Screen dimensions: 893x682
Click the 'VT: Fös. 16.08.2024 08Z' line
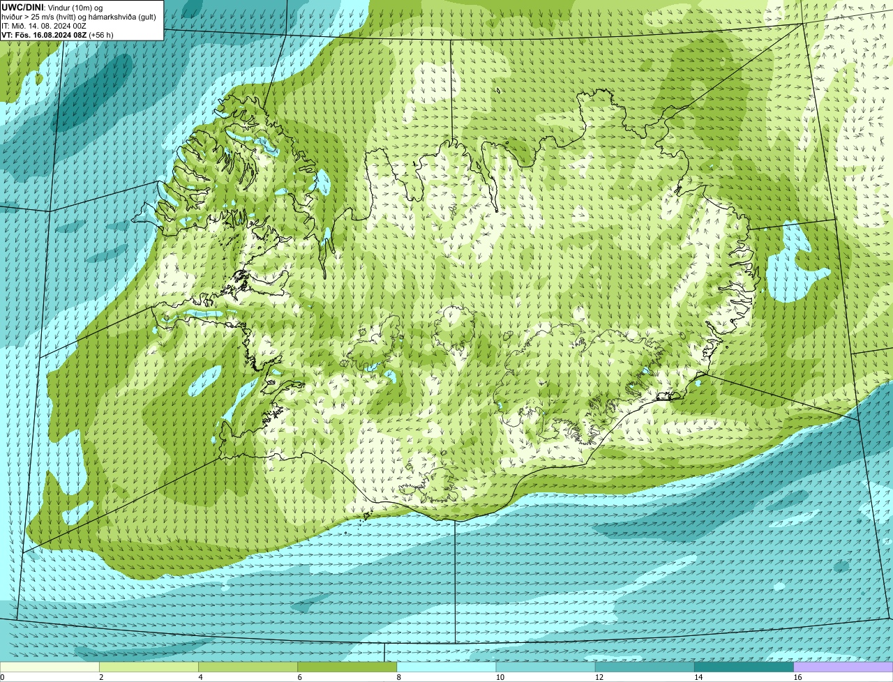point(44,35)
